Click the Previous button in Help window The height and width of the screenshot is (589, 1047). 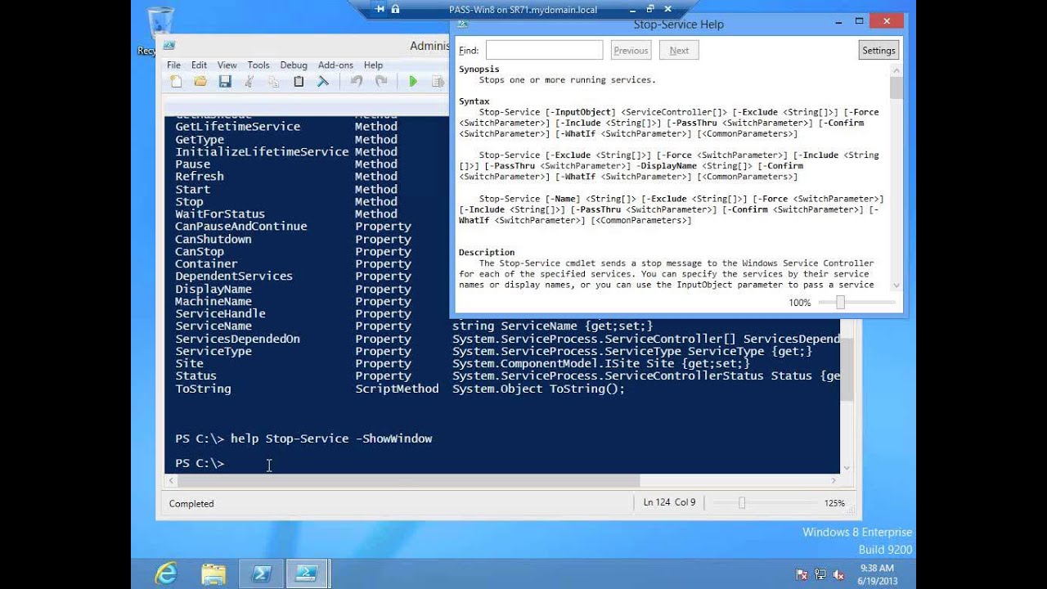tap(631, 51)
